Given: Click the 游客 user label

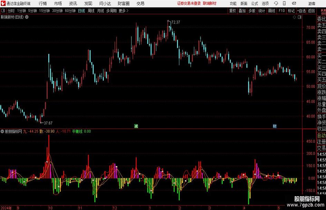Looking at the screenshot, I should click(x=312, y=3).
